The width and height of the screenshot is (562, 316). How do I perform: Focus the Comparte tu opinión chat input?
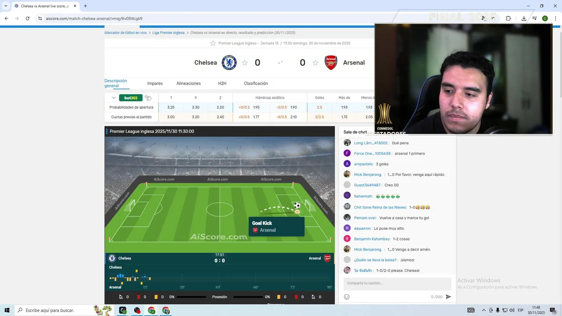(397, 284)
